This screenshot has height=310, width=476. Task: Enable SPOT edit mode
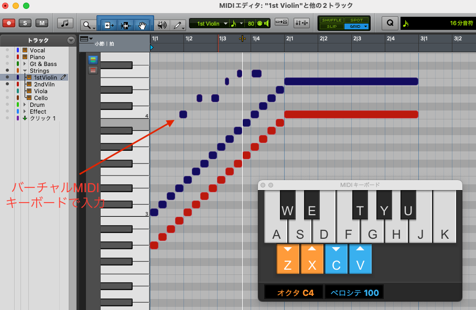pyautogui.click(x=356, y=20)
